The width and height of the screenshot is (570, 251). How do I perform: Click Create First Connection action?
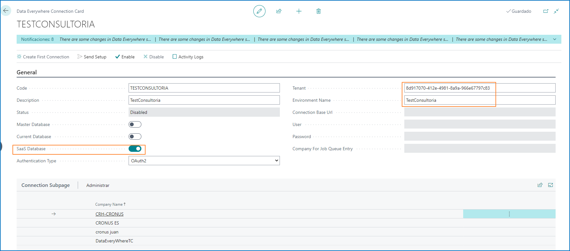[43, 57]
